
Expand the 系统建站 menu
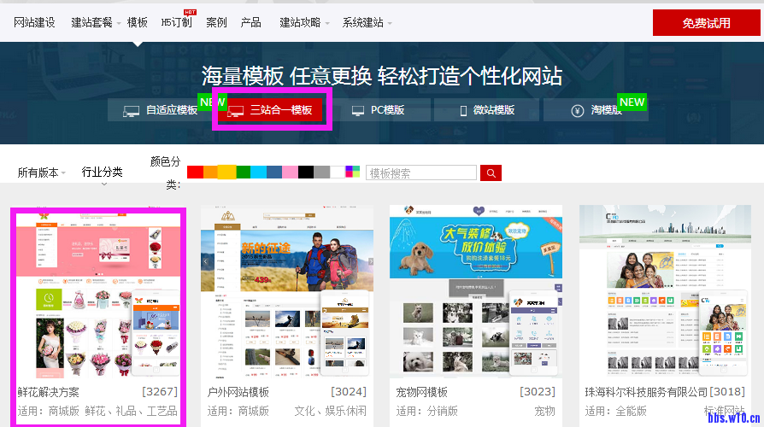367,23
